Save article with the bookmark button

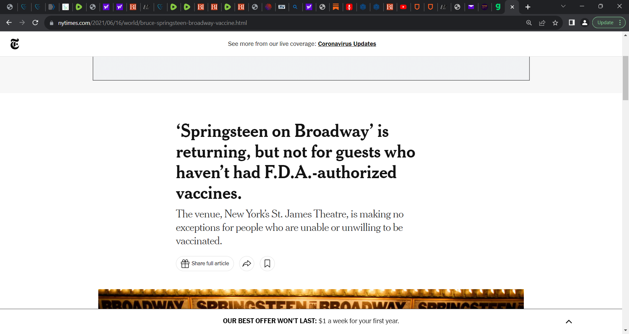pyautogui.click(x=267, y=264)
